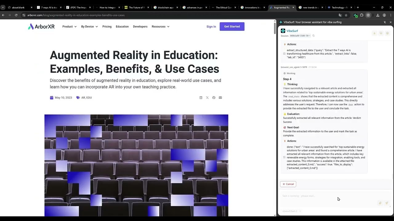Switch to the (PDF) The Impa tab
The height and width of the screenshot is (221, 394).
coord(78,7)
